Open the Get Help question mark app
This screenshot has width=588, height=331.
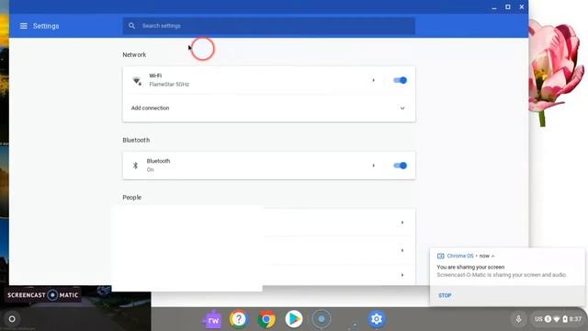239,319
